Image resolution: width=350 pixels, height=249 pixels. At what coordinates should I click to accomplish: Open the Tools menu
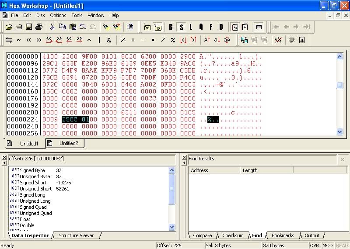[77, 15]
